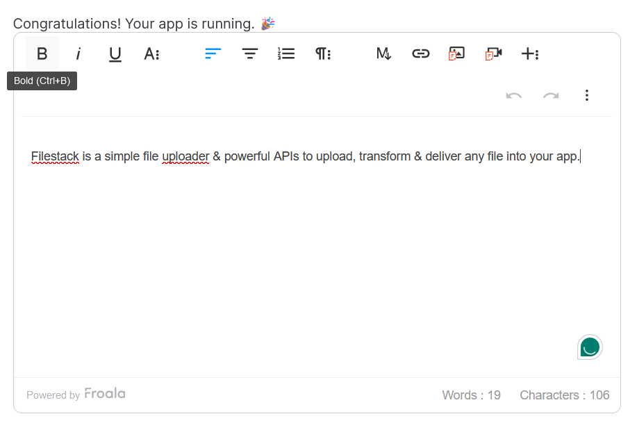This screenshot has width=630, height=439.
Task: Expand the paragraph format options
Action: [322, 53]
